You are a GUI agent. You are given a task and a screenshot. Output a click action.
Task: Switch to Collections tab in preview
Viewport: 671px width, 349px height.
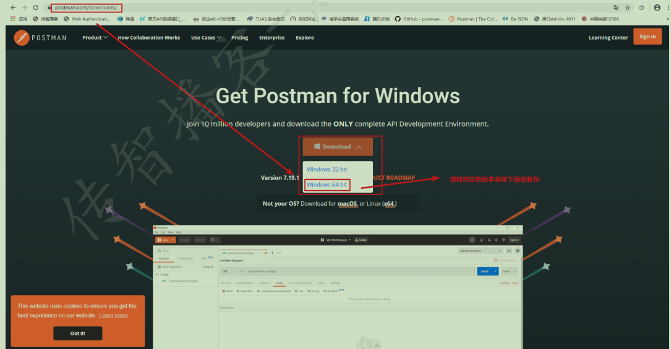click(x=186, y=258)
